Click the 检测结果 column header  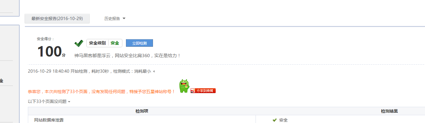pyautogui.click(x=389, y=111)
